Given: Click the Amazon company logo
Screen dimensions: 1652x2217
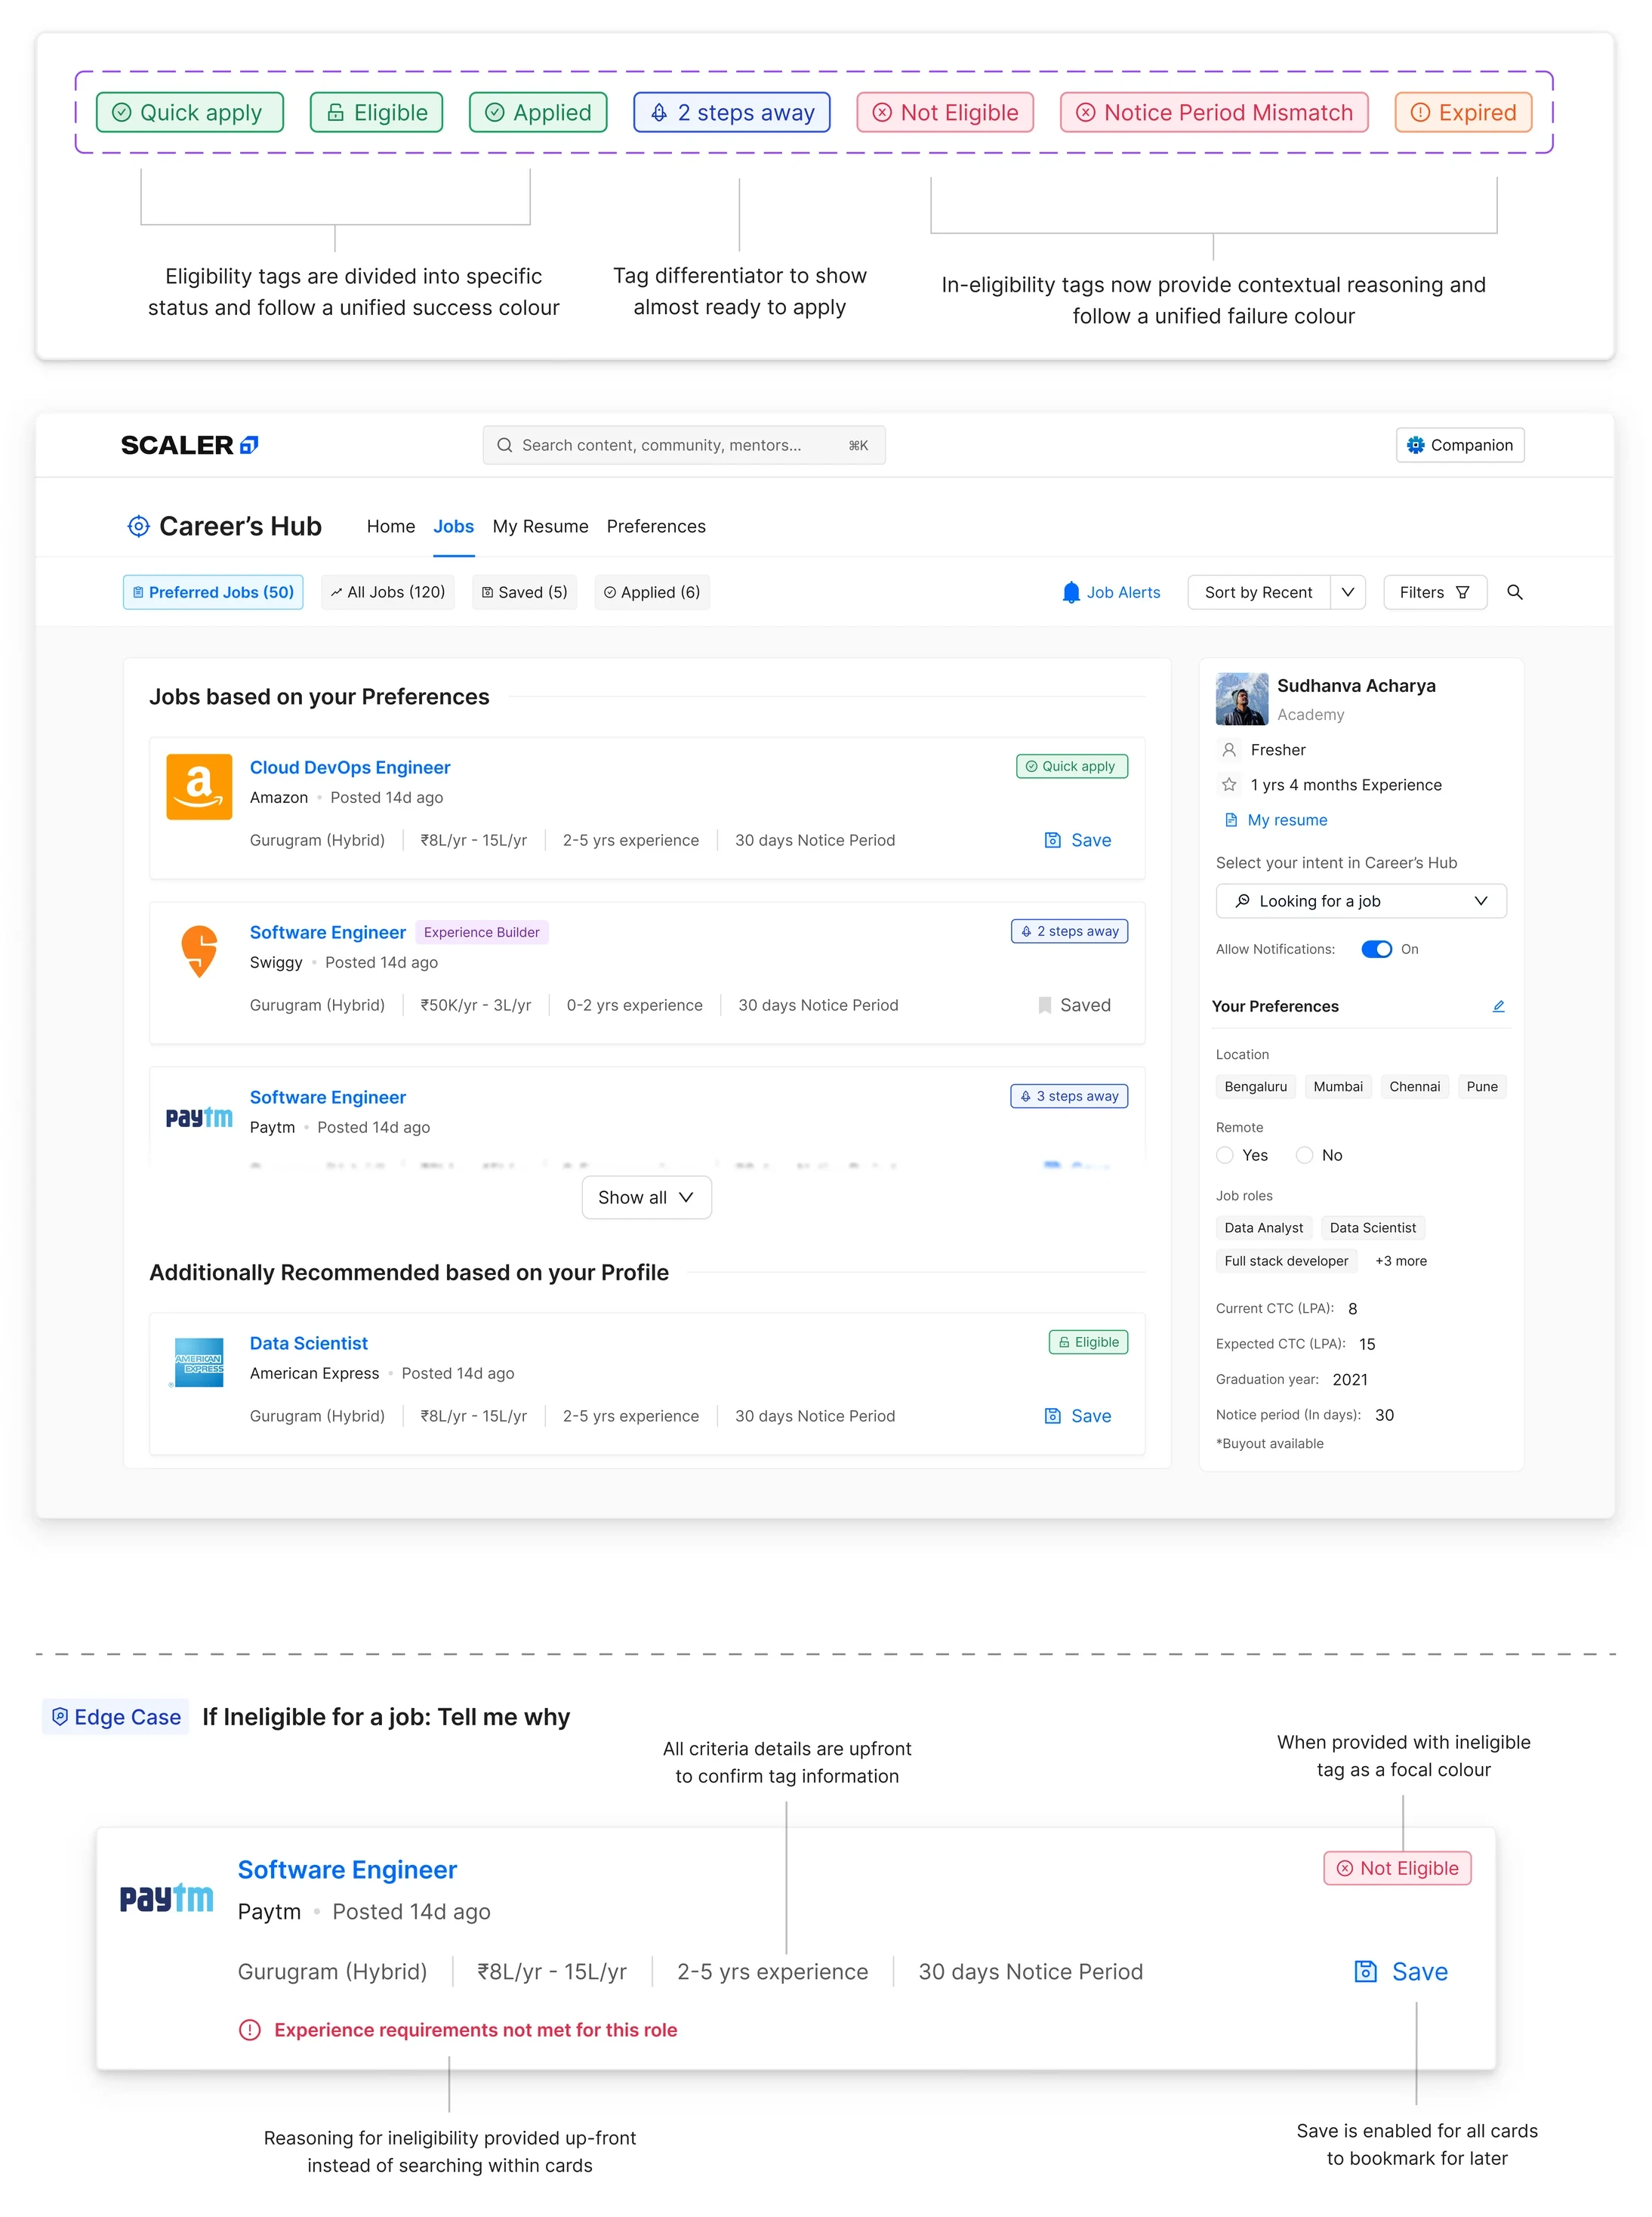Looking at the screenshot, I should point(199,786).
